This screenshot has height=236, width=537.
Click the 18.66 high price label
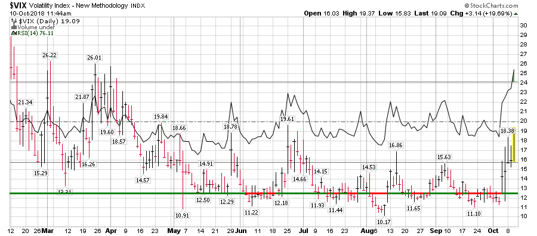coord(180,128)
